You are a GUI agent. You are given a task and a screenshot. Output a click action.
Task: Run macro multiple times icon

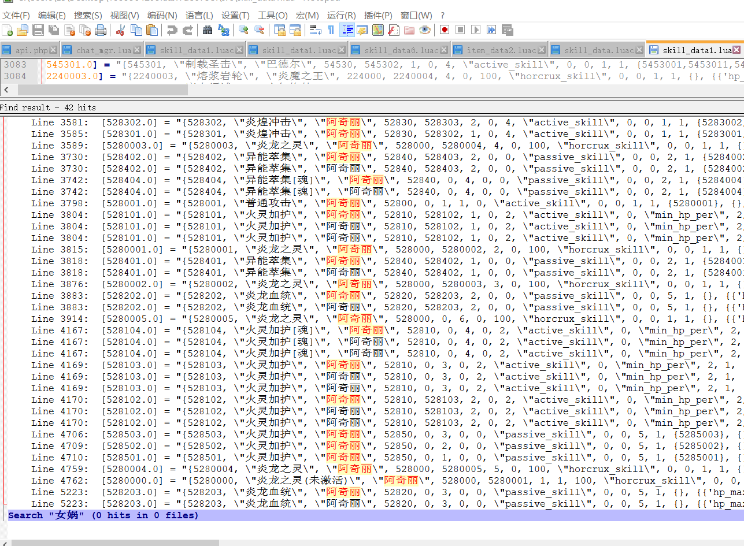(x=491, y=30)
